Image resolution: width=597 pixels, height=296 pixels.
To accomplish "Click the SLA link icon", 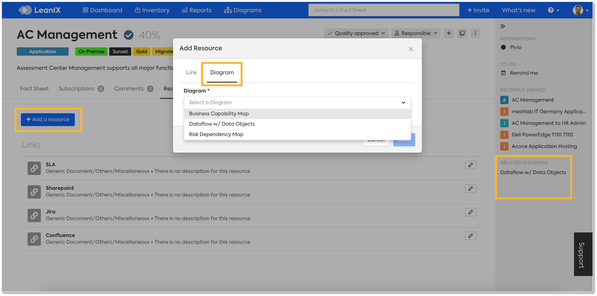I will (34, 168).
